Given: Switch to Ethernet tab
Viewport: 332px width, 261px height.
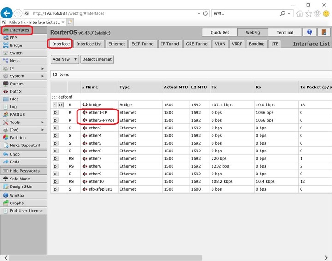Looking at the screenshot, I should 117,44.
